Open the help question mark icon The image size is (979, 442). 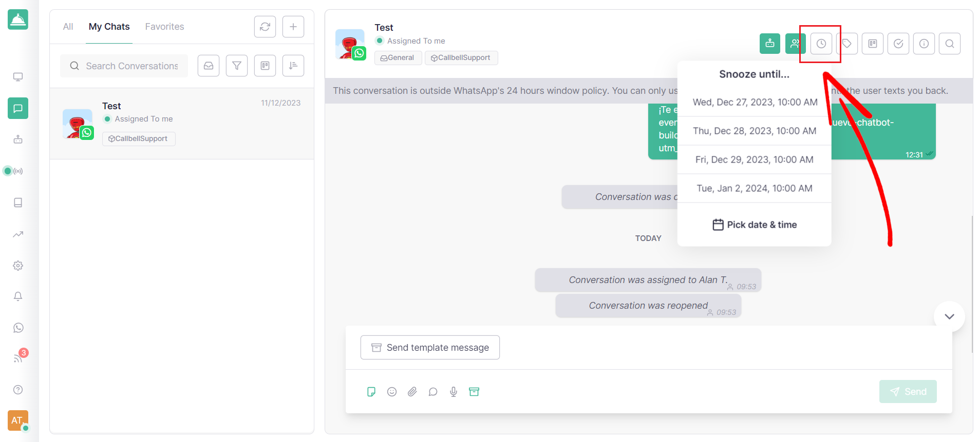click(x=18, y=390)
